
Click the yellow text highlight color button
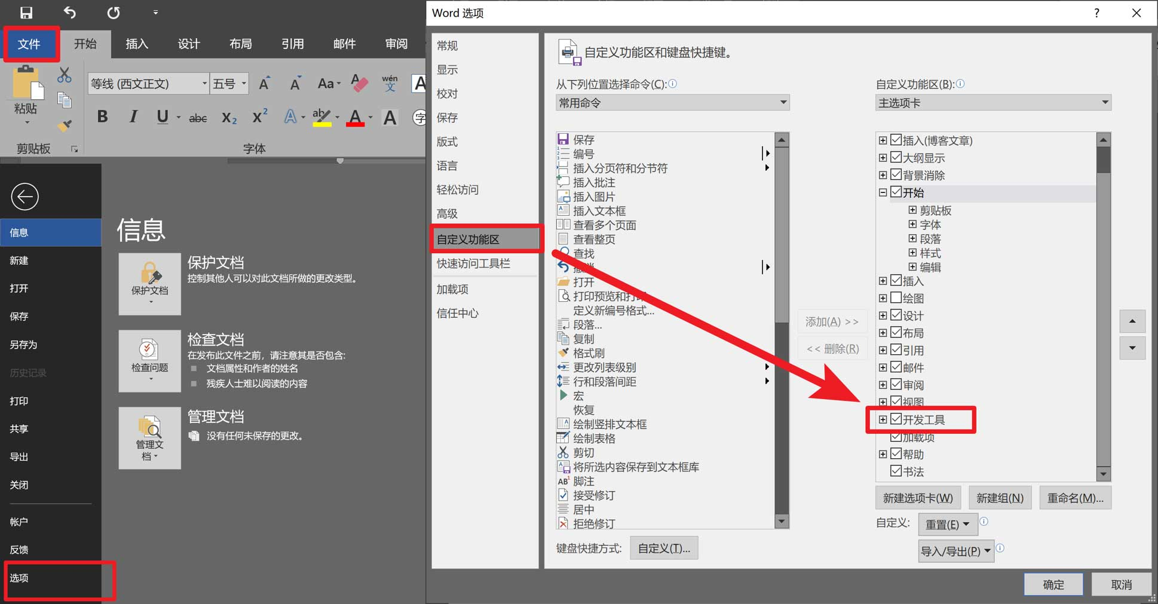322,117
